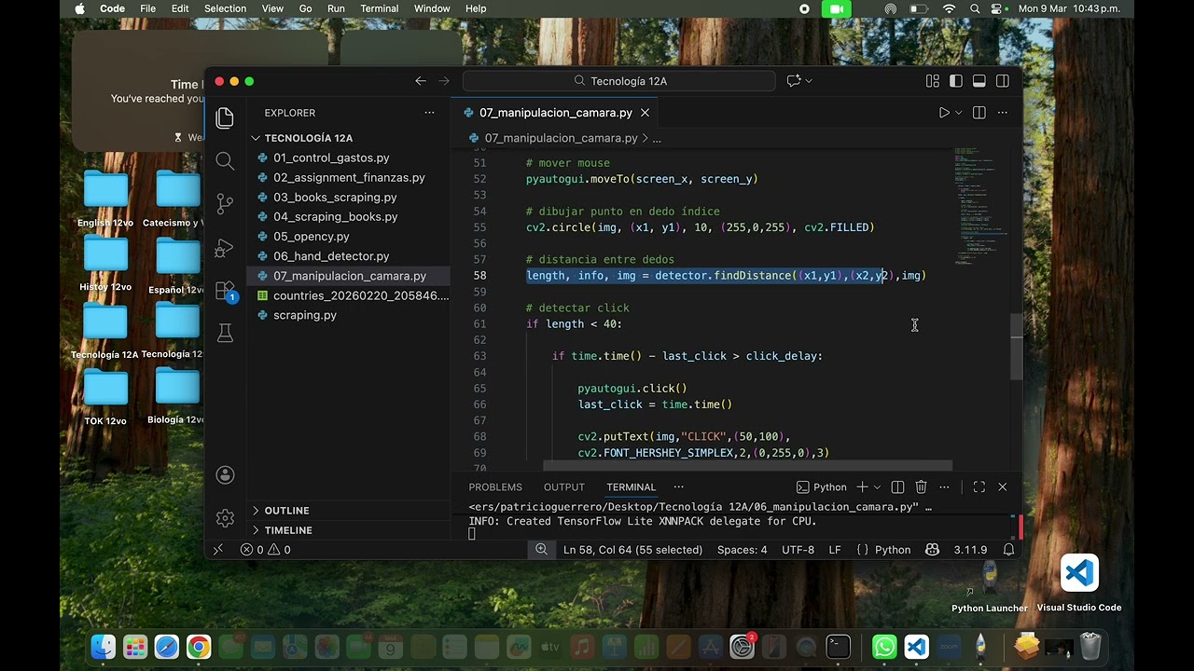Open Google Chrome from the Dock
Viewport: 1194px width, 671px height.
(198, 646)
